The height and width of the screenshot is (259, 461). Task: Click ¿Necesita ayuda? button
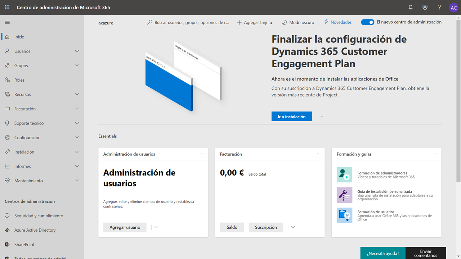[x=383, y=253]
